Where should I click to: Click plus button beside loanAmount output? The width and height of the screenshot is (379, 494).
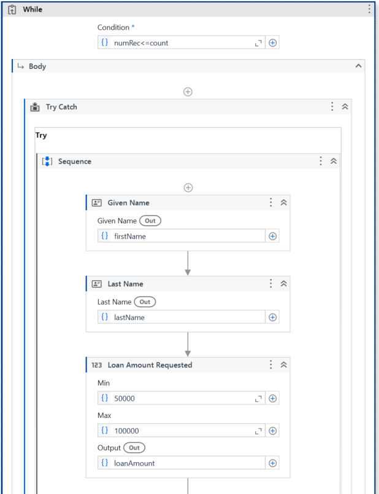coord(273,463)
